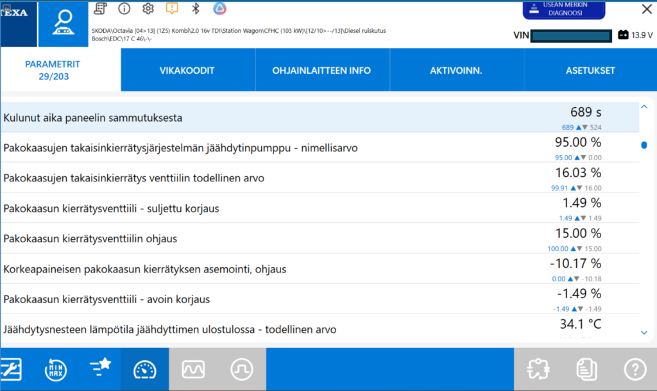Click the puzzle piece icon

coord(538,369)
